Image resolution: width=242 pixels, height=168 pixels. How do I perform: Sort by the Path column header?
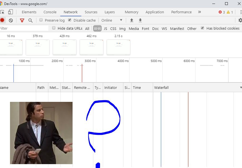click(x=42, y=87)
